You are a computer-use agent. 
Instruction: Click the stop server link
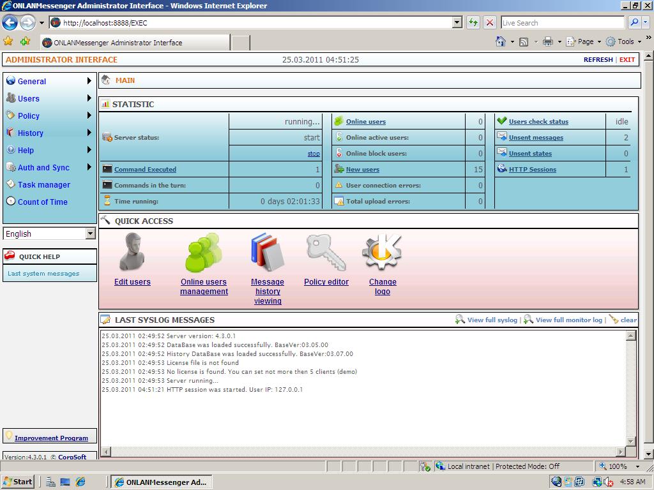314,154
